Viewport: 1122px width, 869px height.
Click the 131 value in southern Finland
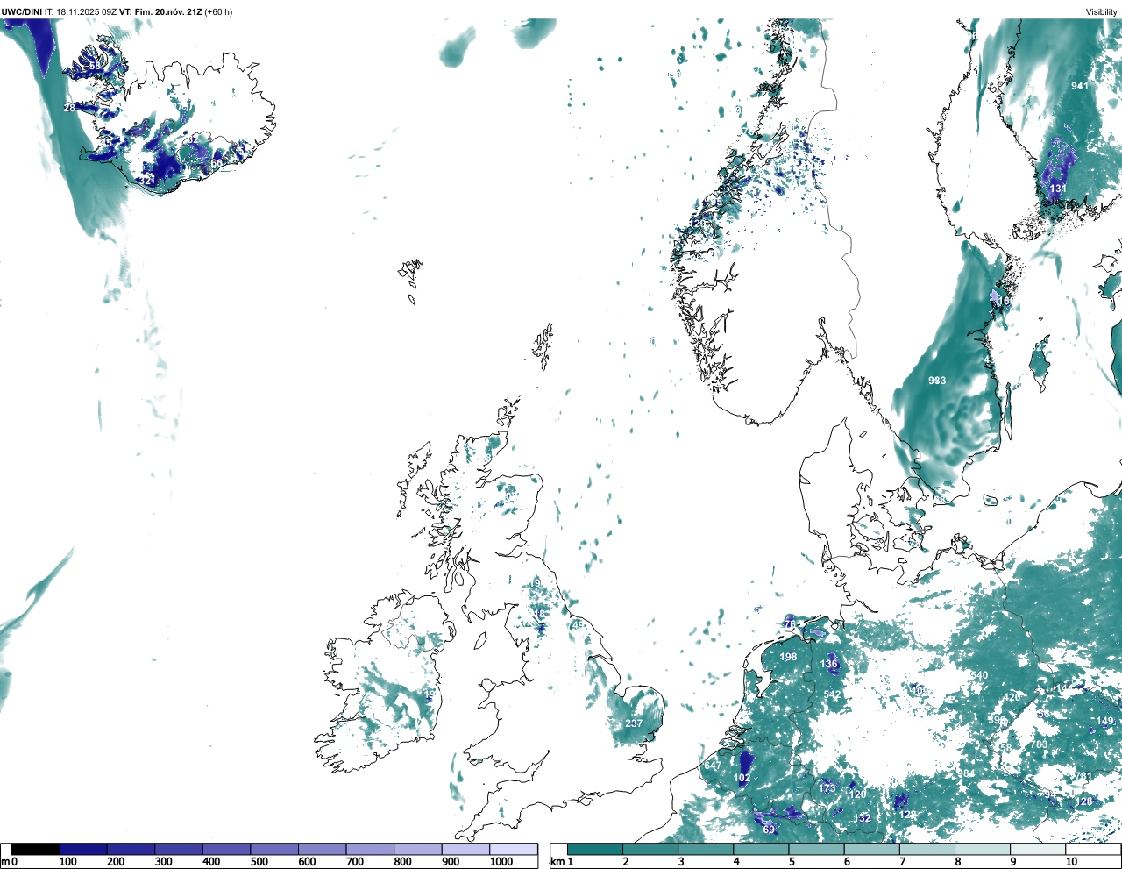(1058, 189)
